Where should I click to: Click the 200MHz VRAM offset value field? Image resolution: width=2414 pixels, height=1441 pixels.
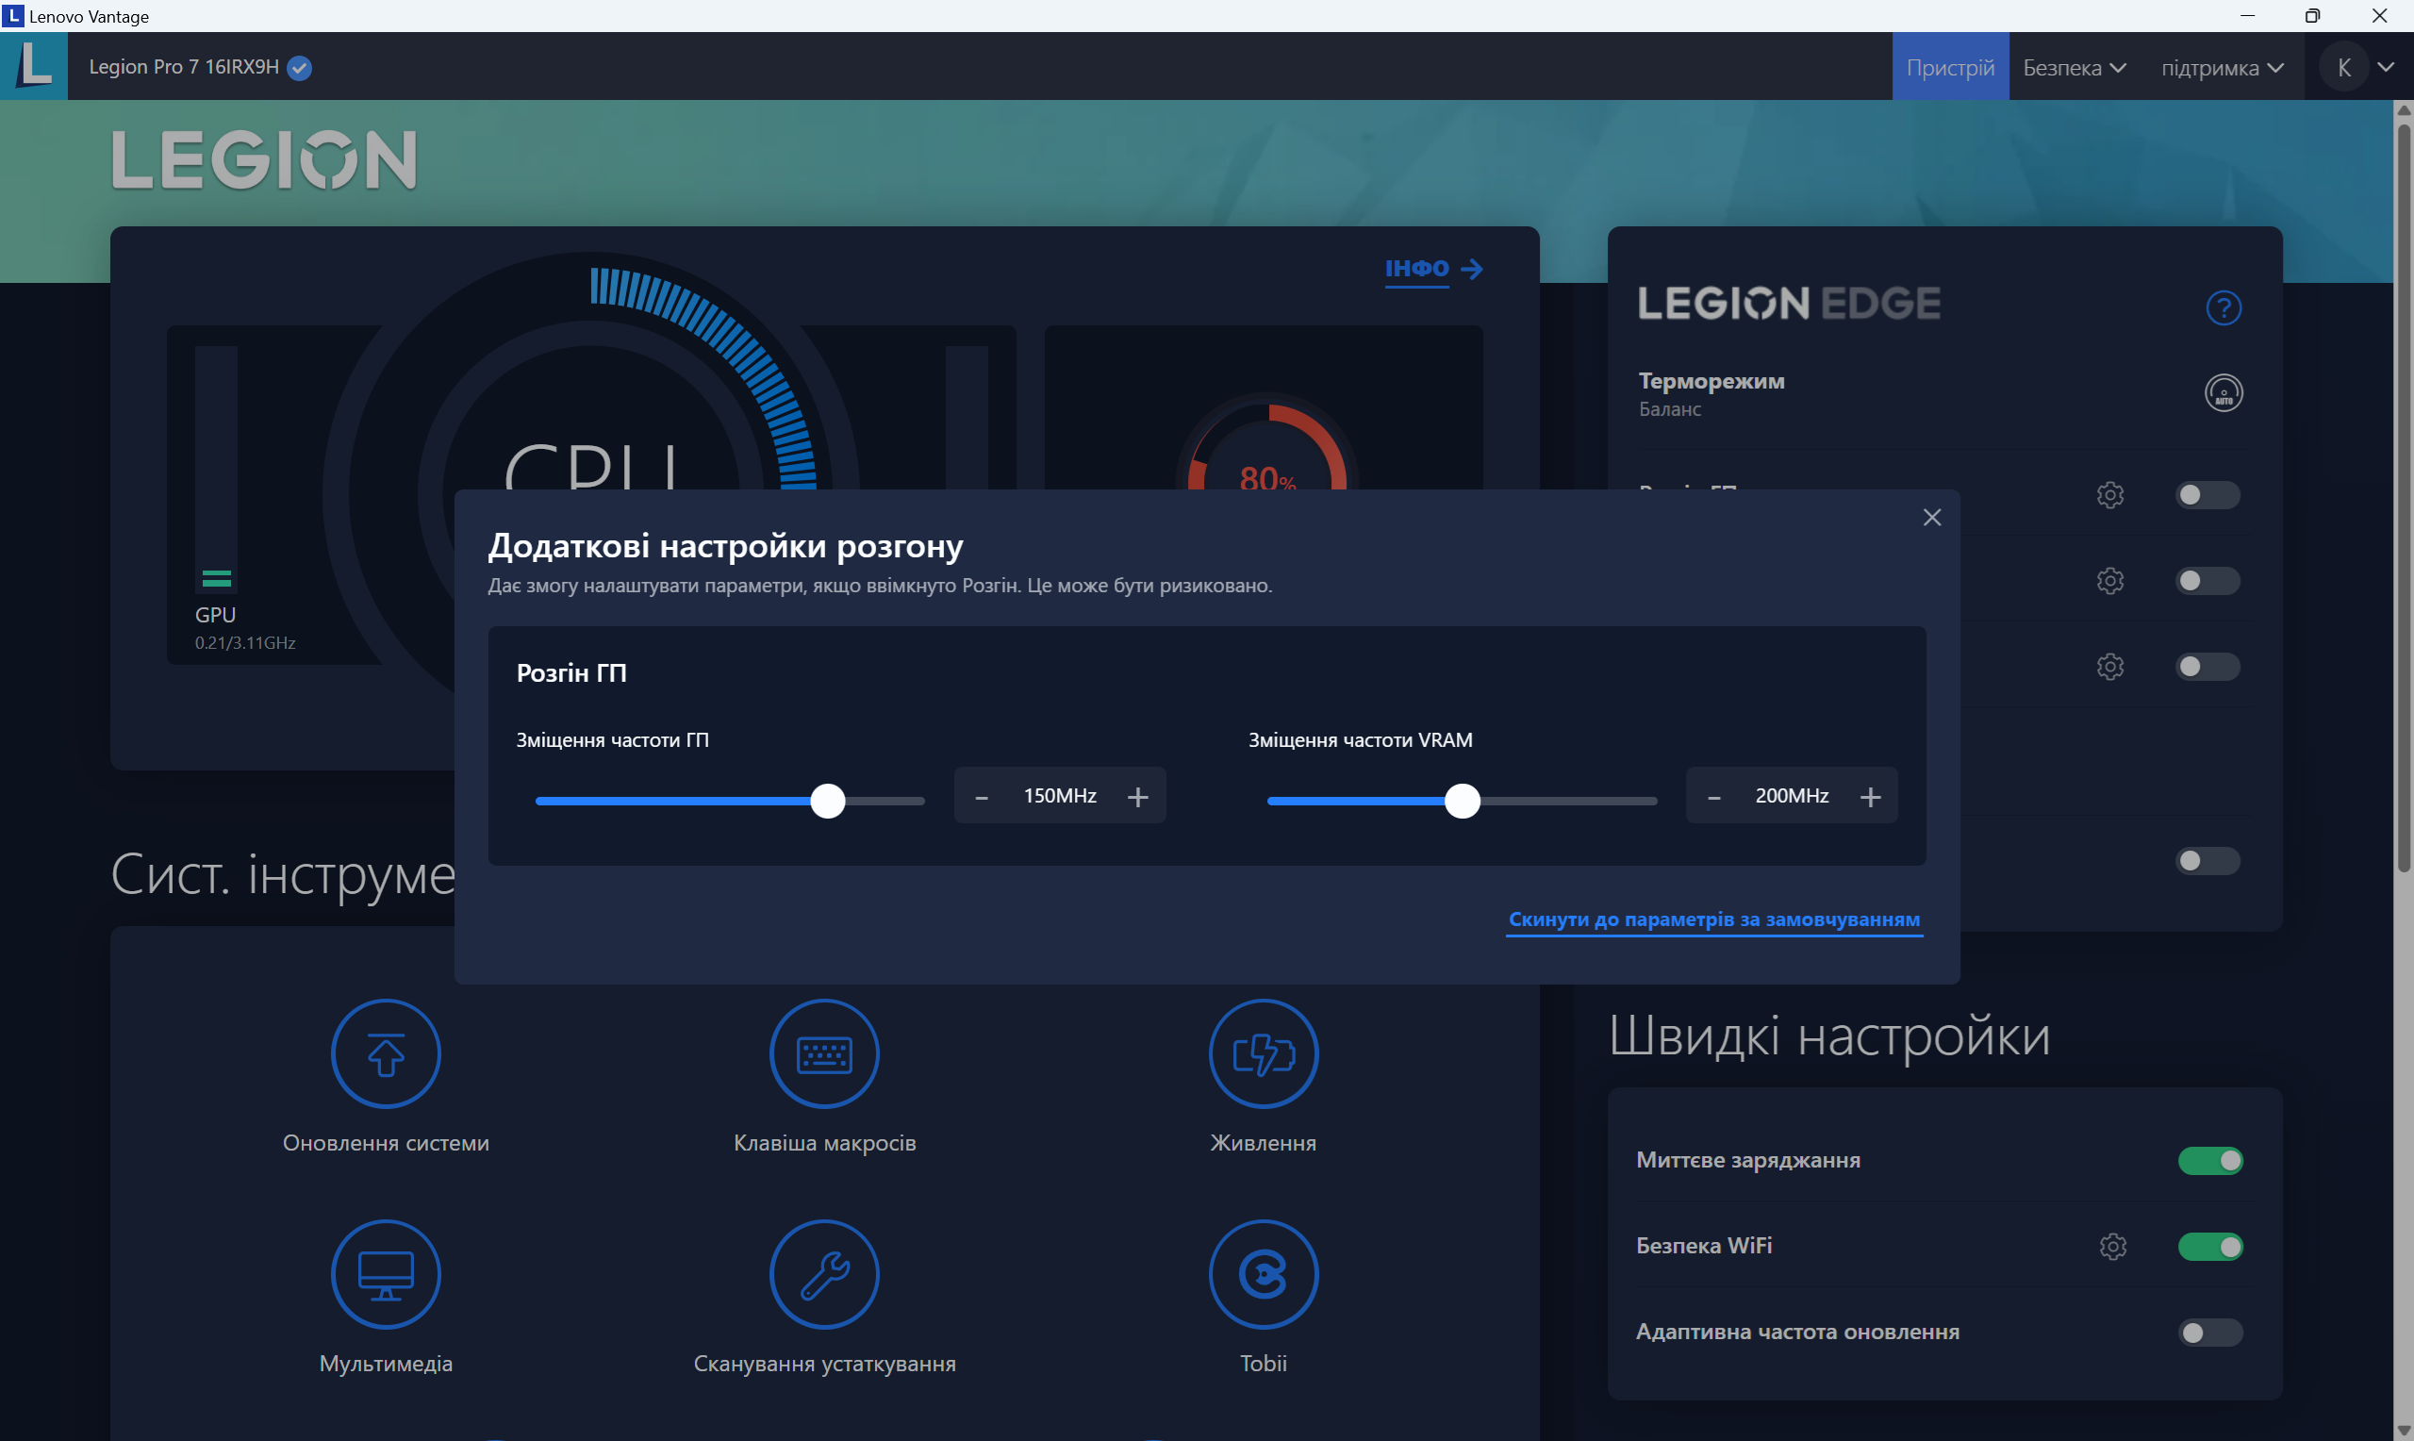coord(1791,796)
